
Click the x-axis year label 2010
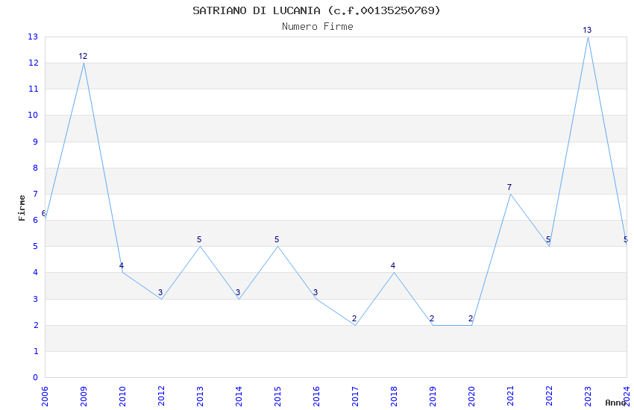[122, 397]
